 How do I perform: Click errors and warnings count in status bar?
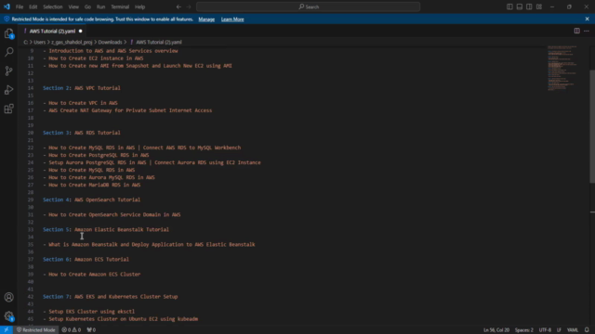pos(72,330)
